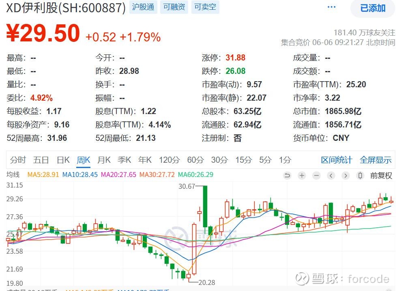Click the MA5:28.91 moving average label

tap(43, 175)
